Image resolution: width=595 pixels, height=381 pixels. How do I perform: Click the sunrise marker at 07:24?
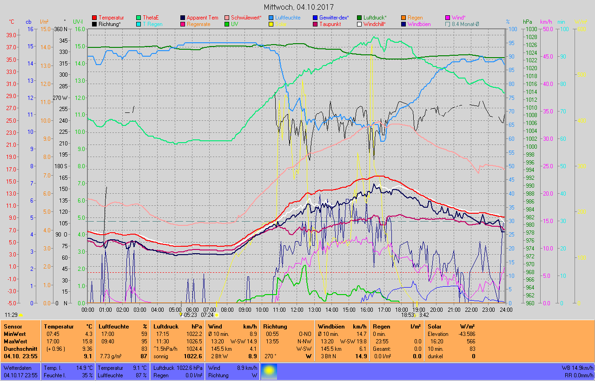coord(217,315)
